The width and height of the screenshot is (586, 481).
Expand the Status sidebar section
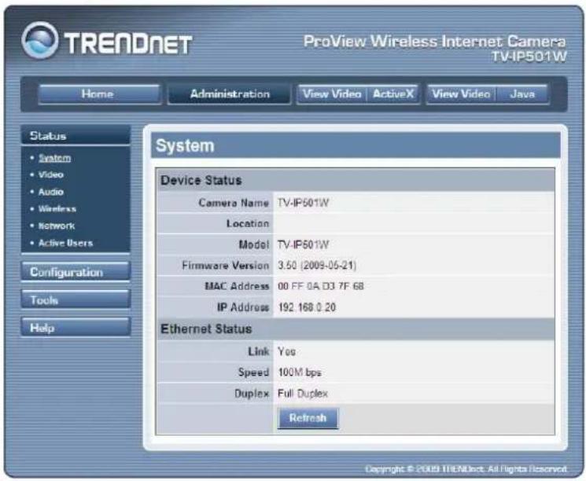click(76, 135)
